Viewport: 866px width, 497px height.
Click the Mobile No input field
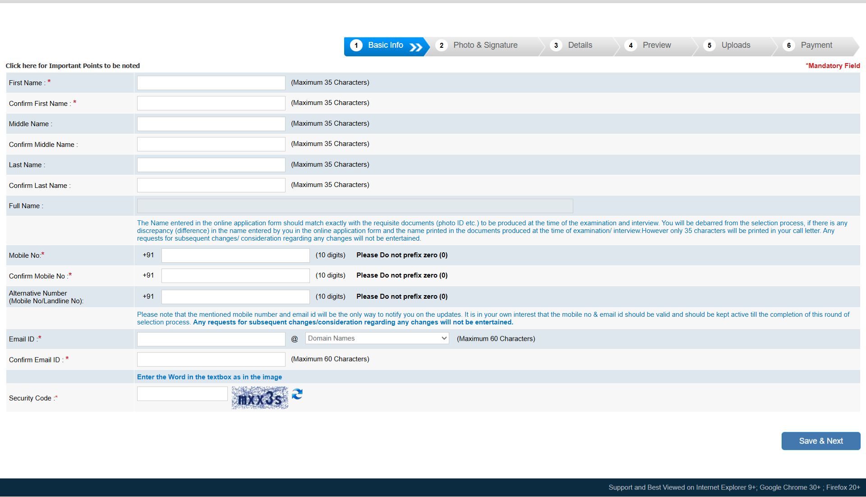pyautogui.click(x=235, y=255)
